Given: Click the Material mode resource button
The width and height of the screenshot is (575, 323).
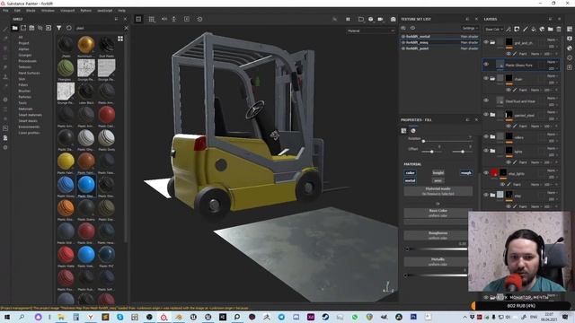Looking at the screenshot, I should pos(438,191).
